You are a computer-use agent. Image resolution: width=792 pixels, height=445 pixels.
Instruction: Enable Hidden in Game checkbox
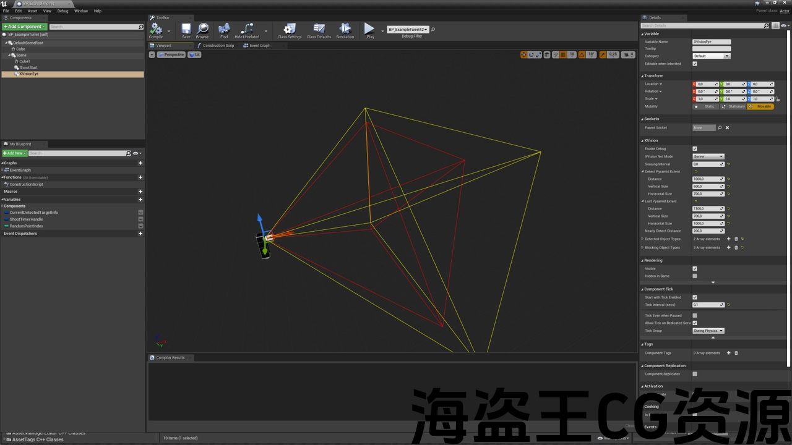point(695,276)
